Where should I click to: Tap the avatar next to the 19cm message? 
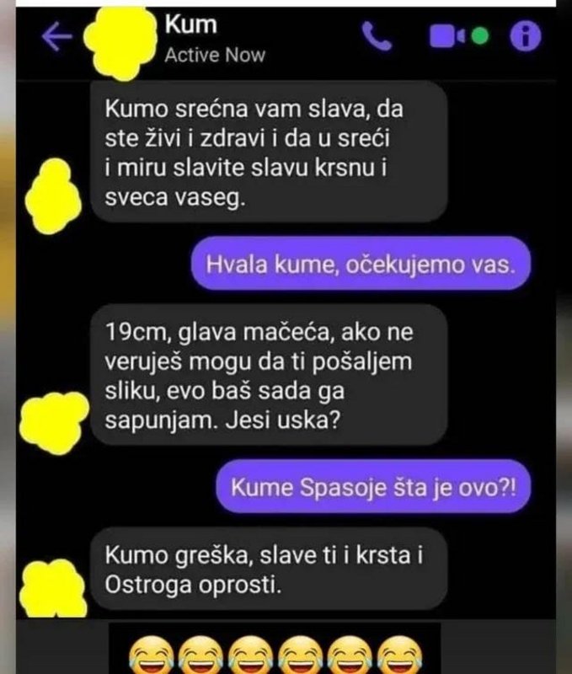click(x=54, y=423)
